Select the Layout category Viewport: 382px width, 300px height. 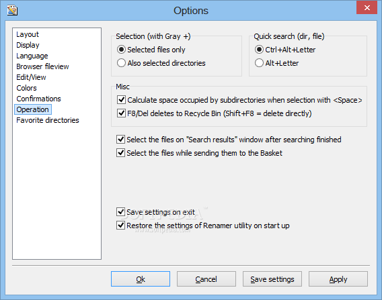coord(28,34)
